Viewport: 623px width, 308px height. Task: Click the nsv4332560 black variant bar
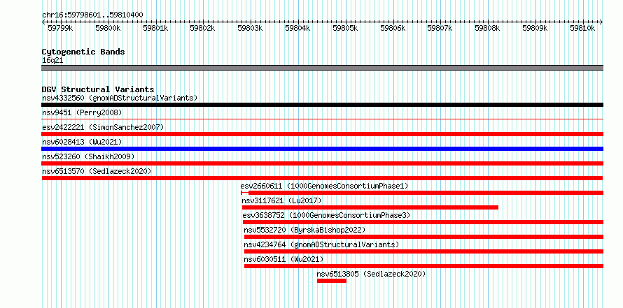(x=322, y=105)
